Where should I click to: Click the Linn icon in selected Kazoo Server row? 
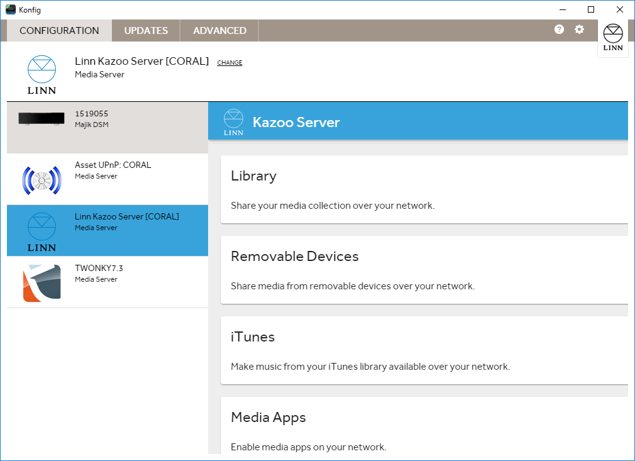(x=41, y=231)
